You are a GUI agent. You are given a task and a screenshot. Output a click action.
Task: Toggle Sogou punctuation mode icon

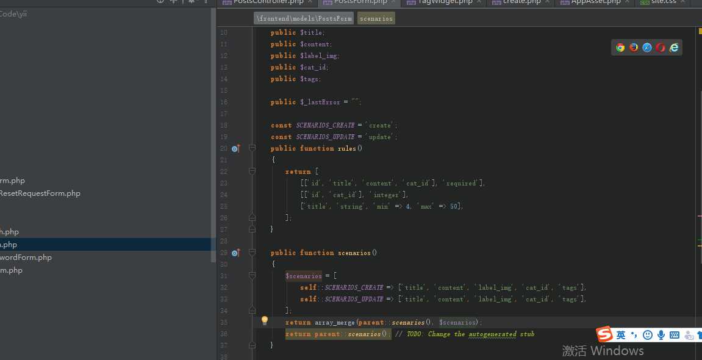click(634, 335)
